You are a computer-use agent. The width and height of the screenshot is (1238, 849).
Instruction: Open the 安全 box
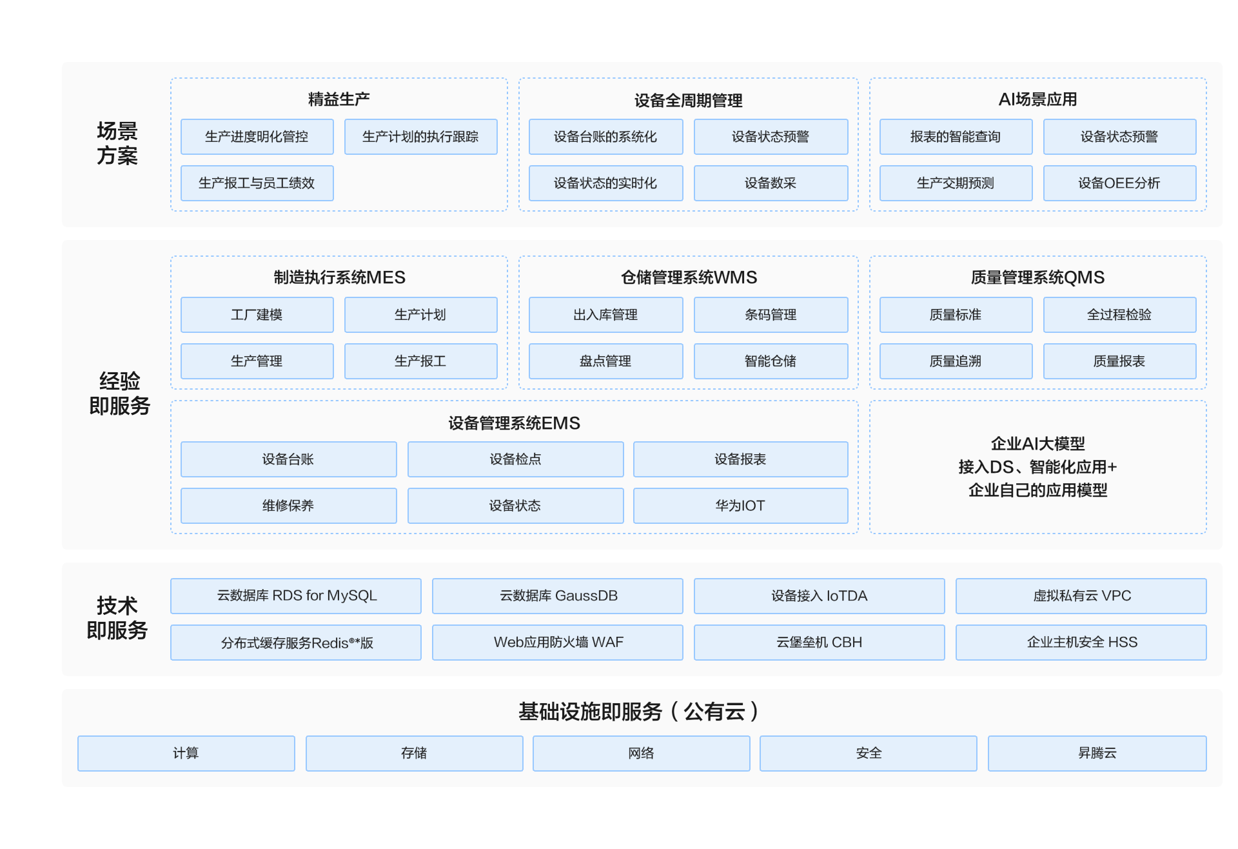point(869,754)
